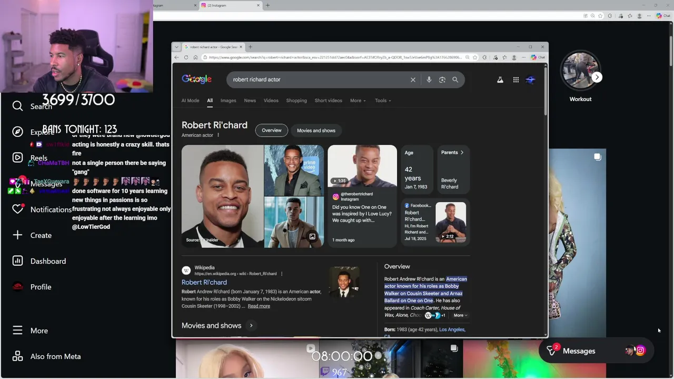Open the new tab in the Google window
Screen dimensions: 674x379
click(250, 47)
